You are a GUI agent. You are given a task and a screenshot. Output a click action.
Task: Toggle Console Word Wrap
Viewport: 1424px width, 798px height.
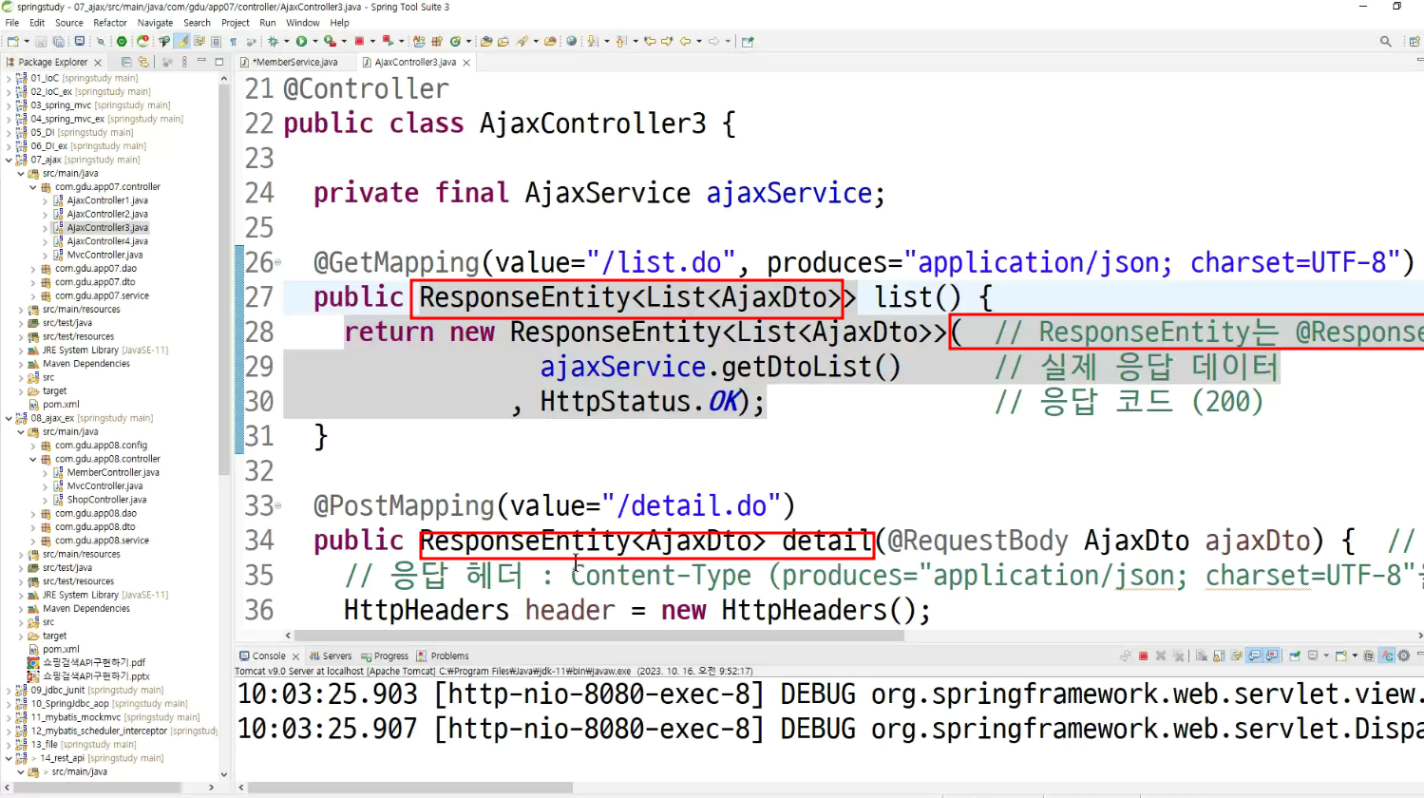point(1236,655)
